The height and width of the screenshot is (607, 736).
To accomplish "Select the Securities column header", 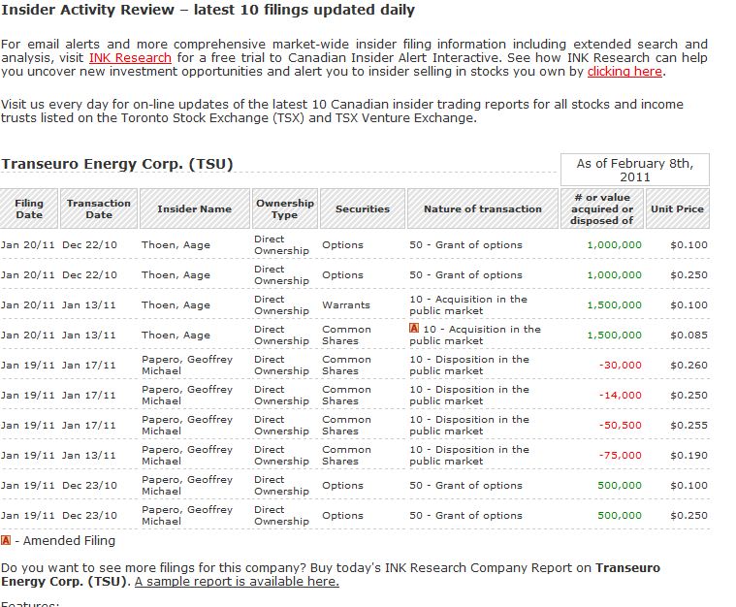I will (x=362, y=208).
